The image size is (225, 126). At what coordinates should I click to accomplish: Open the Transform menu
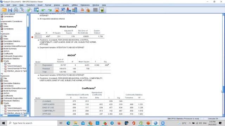[x=31, y=5]
